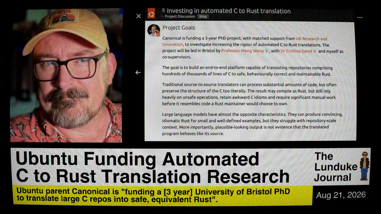Click the Lunduke Journal logo text
The width and height of the screenshot is (381, 214).
pos(335,167)
